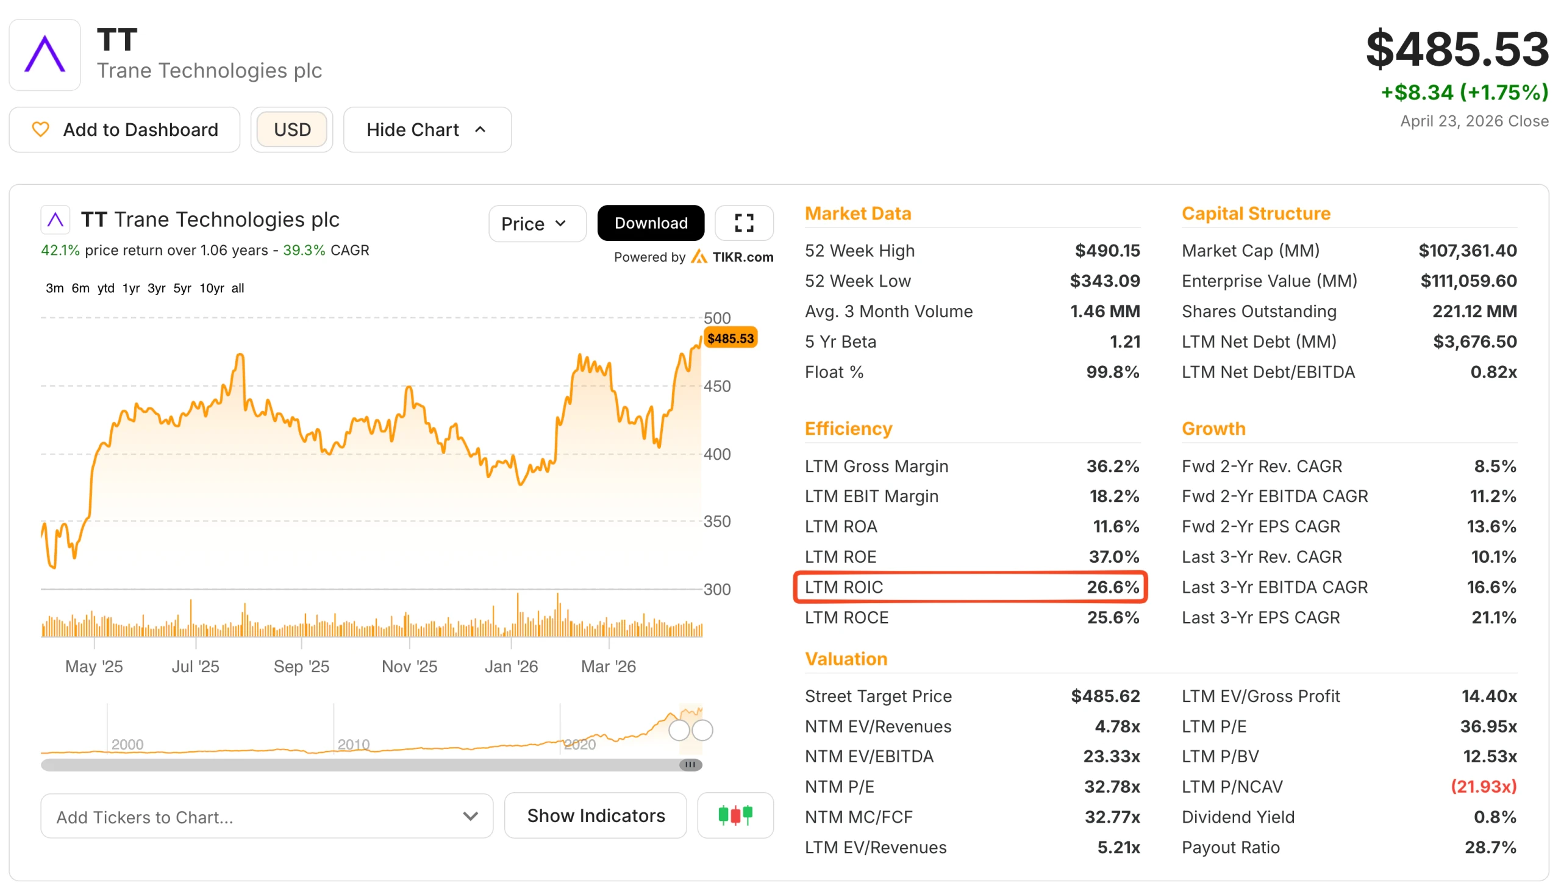Select the ytd range tab
The image size is (1561, 891).
[x=106, y=288]
